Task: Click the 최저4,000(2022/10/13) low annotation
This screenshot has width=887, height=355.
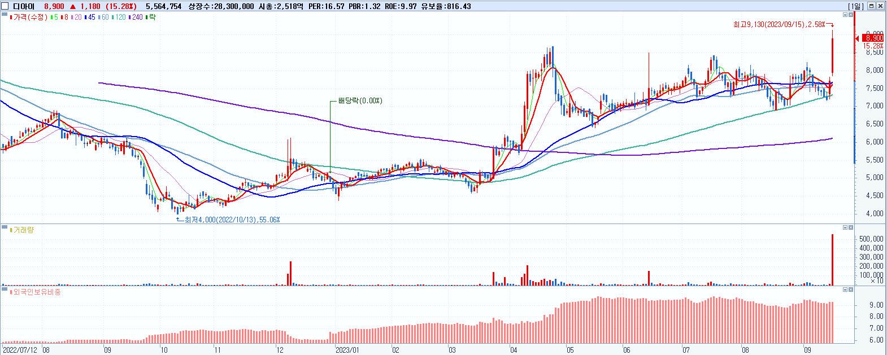Action: click(232, 220)
